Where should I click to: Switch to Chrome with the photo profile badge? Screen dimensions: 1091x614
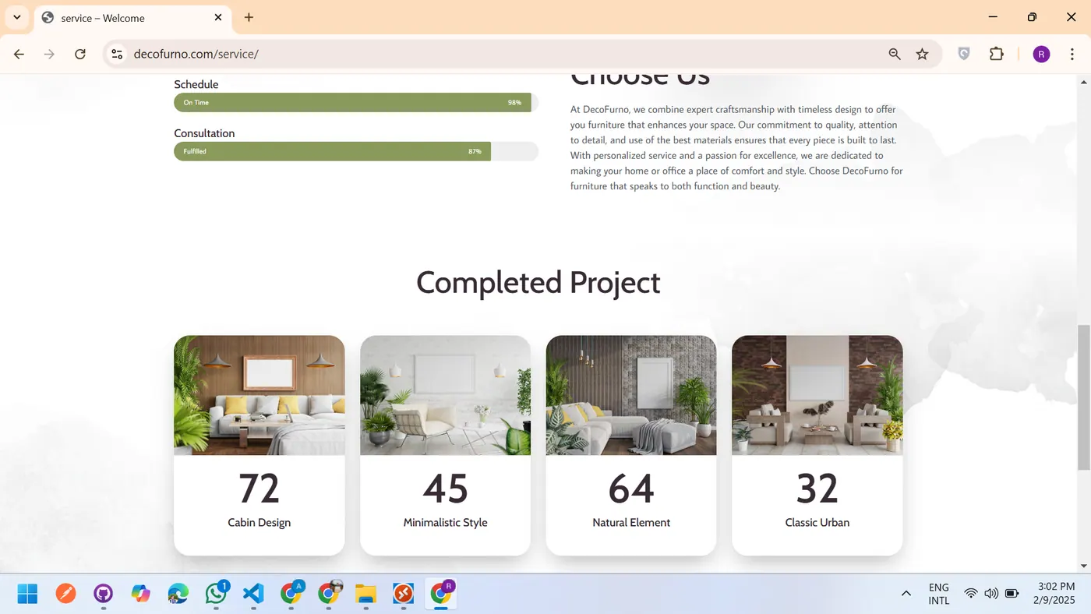pos(329,594)
